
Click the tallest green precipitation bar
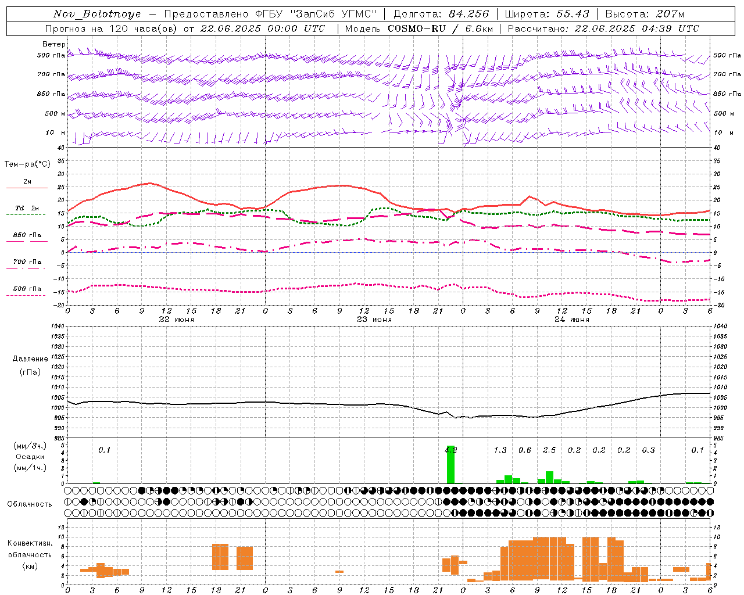(x=450, y=465)
